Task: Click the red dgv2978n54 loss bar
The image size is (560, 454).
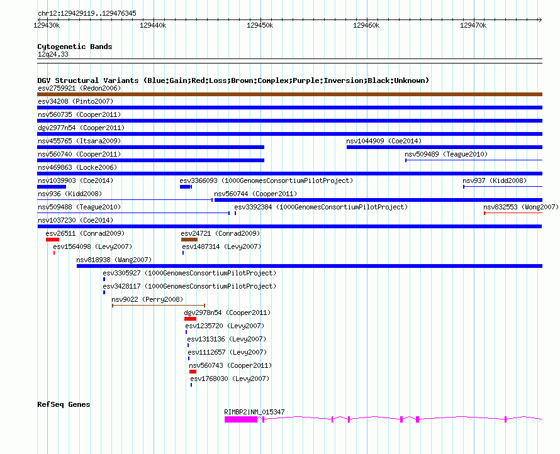Action: point(191,319)
